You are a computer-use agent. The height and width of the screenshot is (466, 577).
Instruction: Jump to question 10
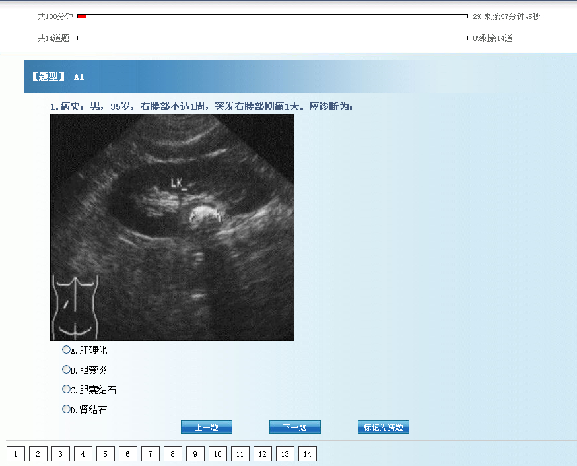(217, 454)
